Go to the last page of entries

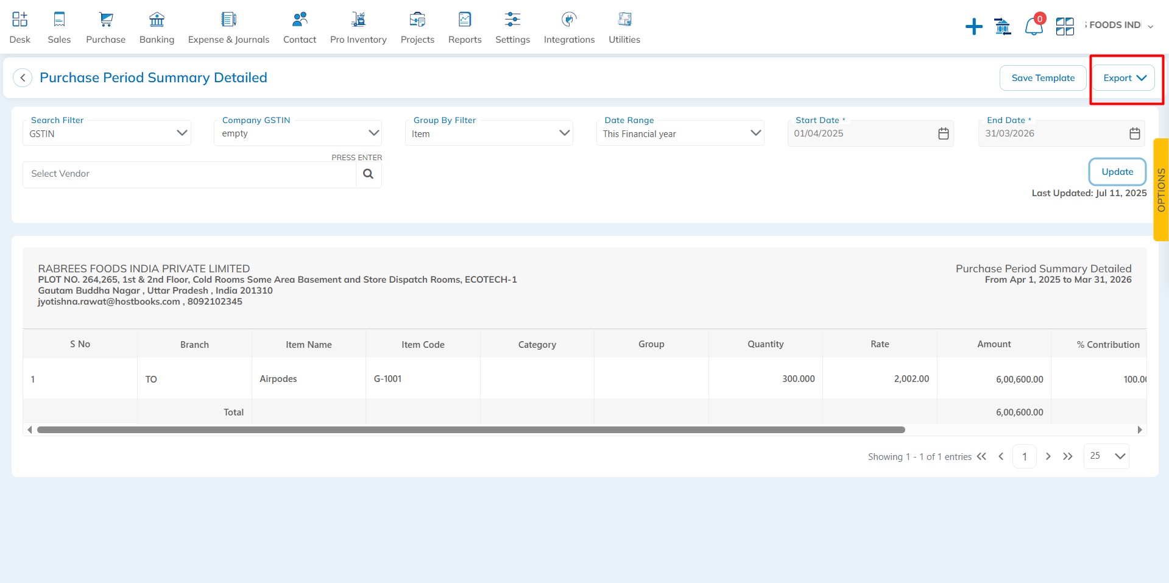1067,456
